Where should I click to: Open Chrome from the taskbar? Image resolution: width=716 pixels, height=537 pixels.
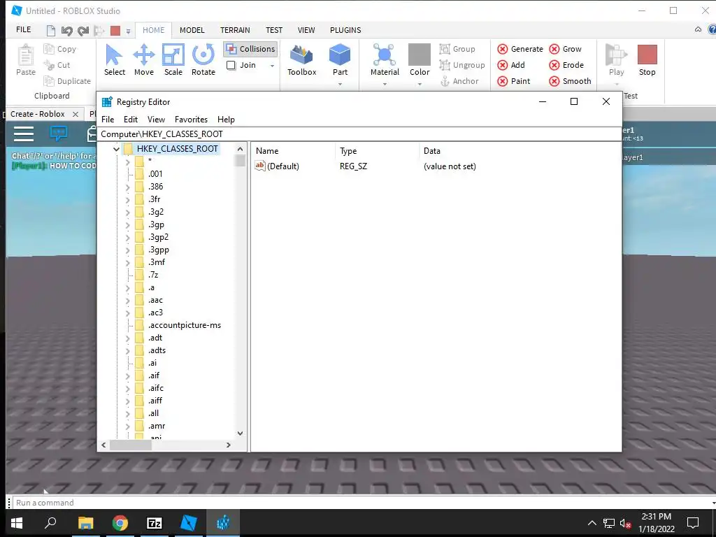(x=120, y=523)
